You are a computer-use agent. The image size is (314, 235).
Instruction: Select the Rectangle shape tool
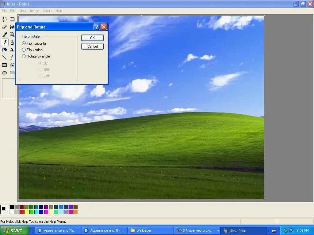pos(4,65)
